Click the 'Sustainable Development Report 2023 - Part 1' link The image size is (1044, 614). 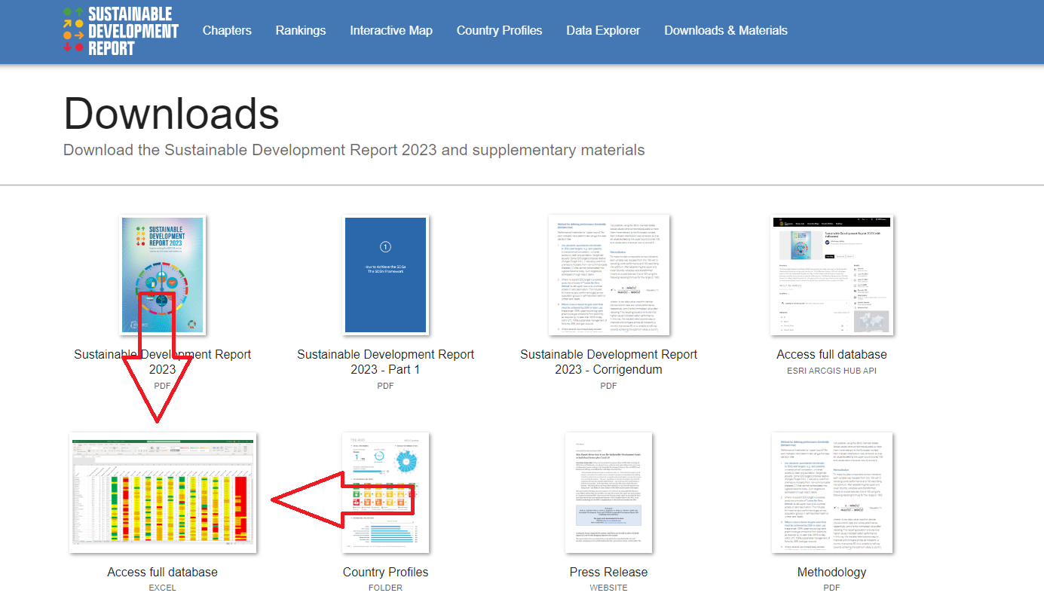pyautogui.click(x=386, y=362)
